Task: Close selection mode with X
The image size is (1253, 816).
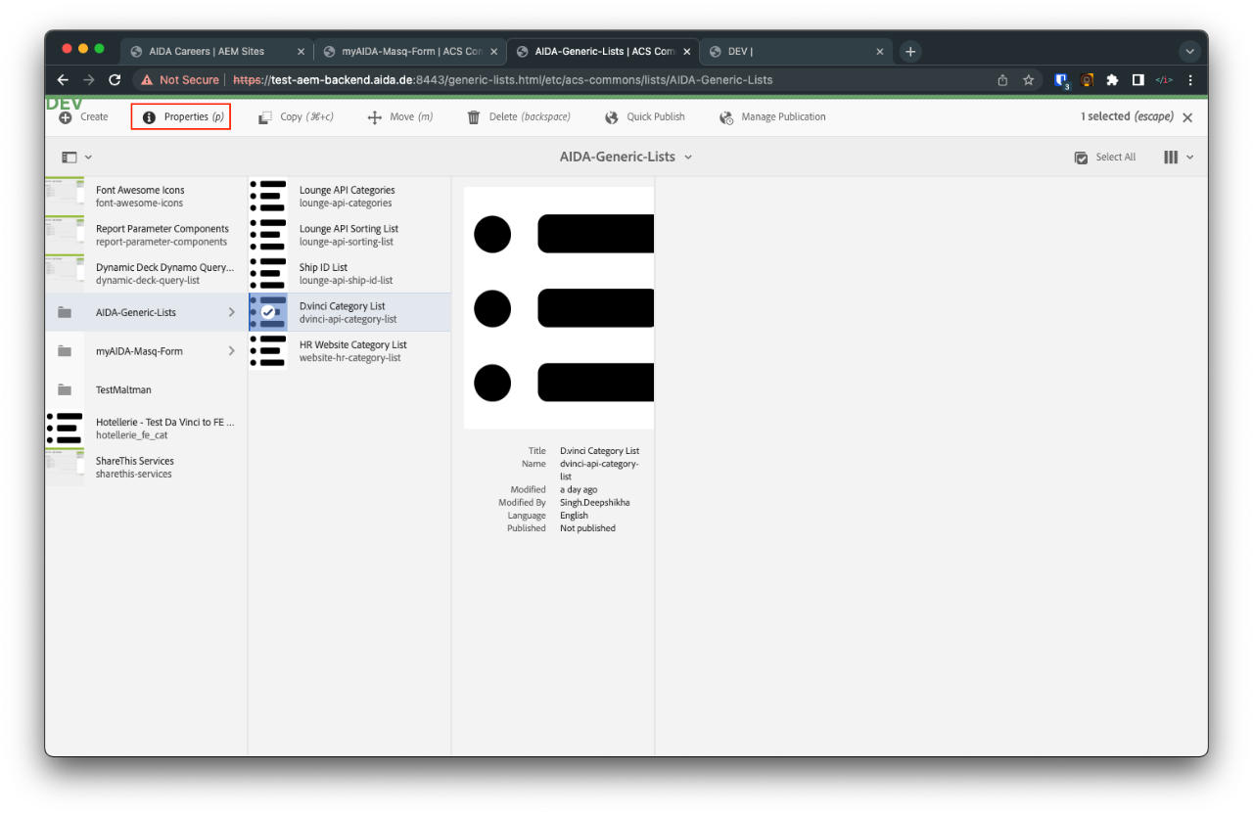Action: pyautogui.click(x=1187, y=117)
